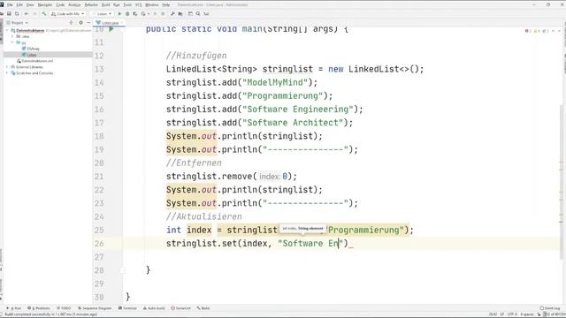
Task: Click on //Entfernen comment line
Action: coord(194,163)
